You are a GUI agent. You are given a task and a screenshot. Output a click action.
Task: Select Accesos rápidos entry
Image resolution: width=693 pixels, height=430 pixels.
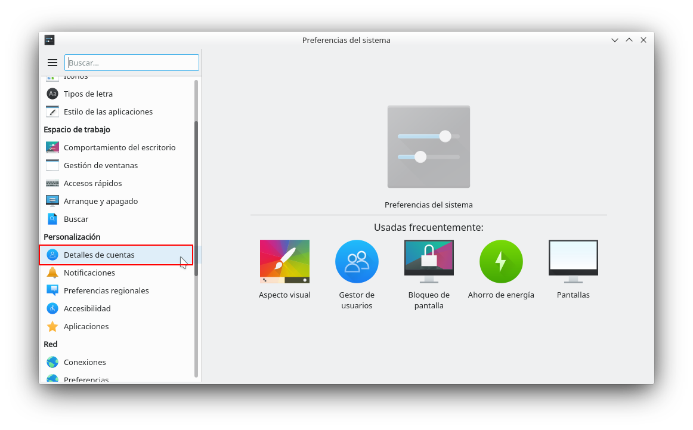[x=92, y=183]
